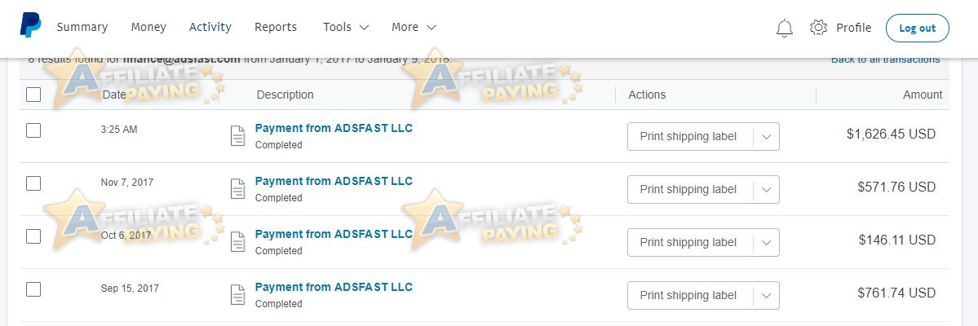Open the Tools menu

point(346,28)
